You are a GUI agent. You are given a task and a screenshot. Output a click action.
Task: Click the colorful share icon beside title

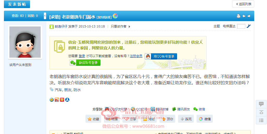pyautogui.click(x=115, y=16)
